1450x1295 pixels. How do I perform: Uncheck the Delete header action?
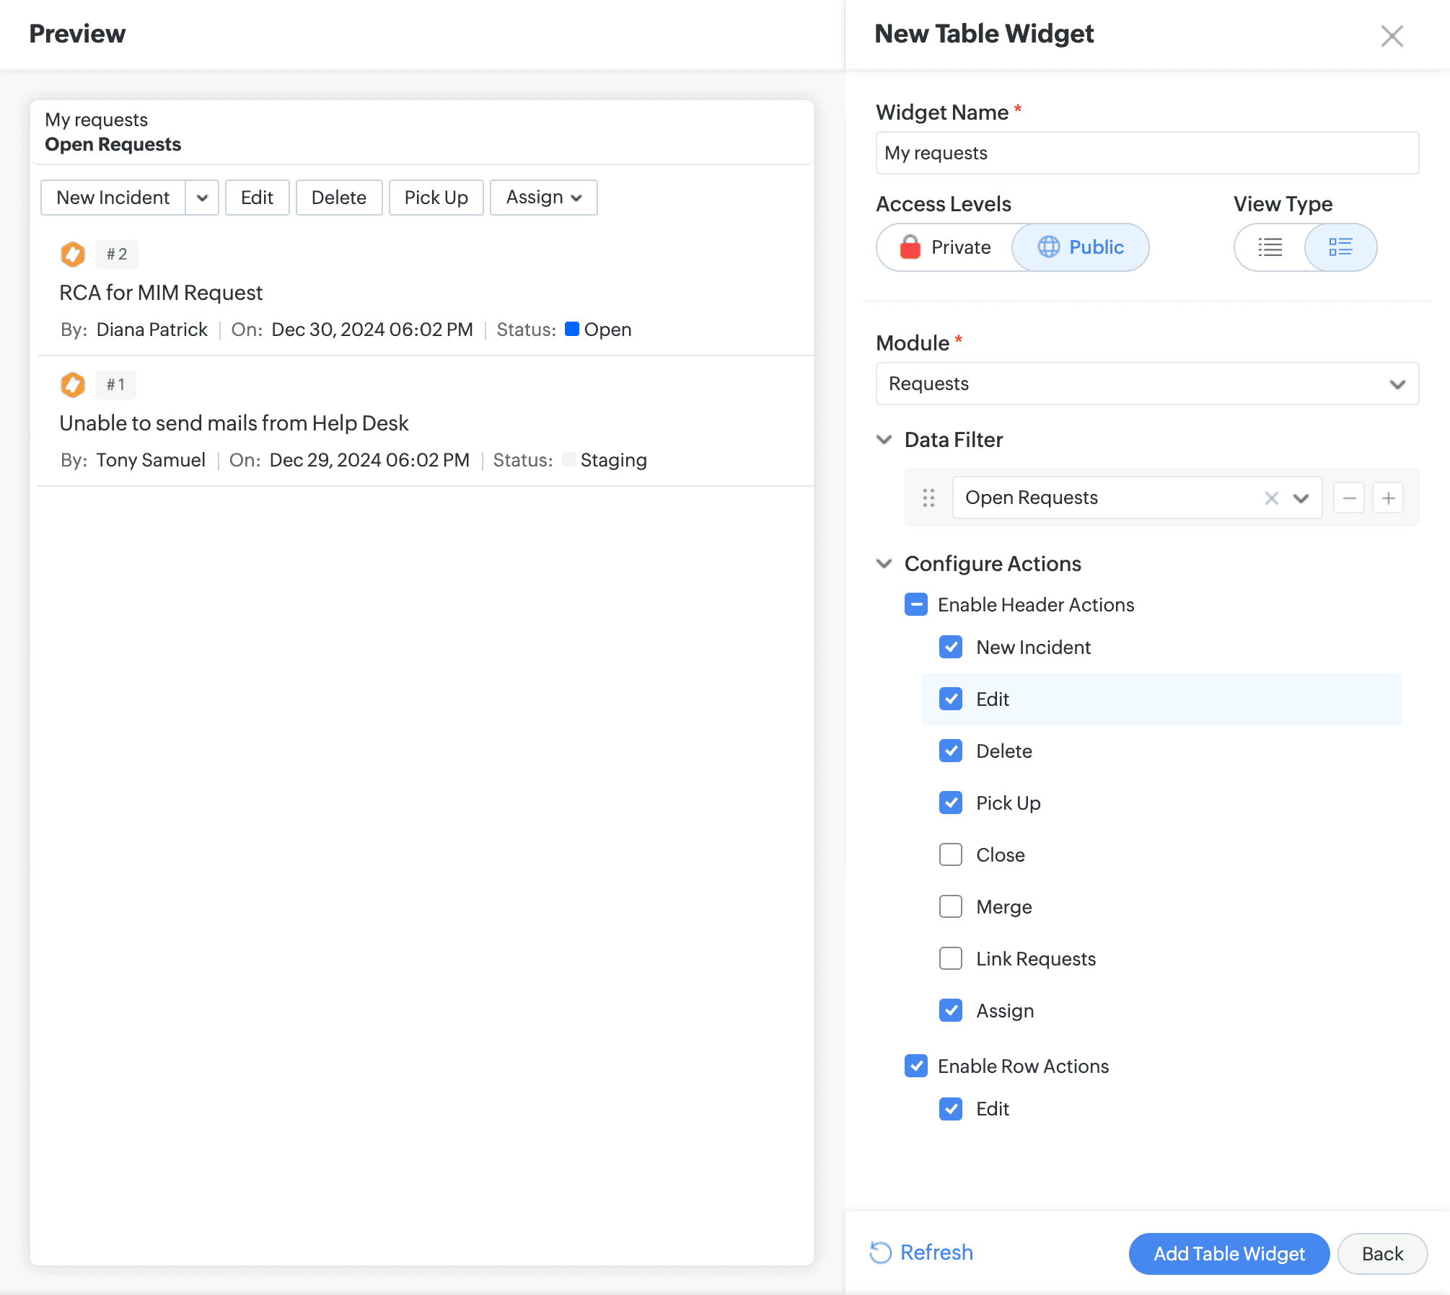pyautogui.click(x=951, y=751)
